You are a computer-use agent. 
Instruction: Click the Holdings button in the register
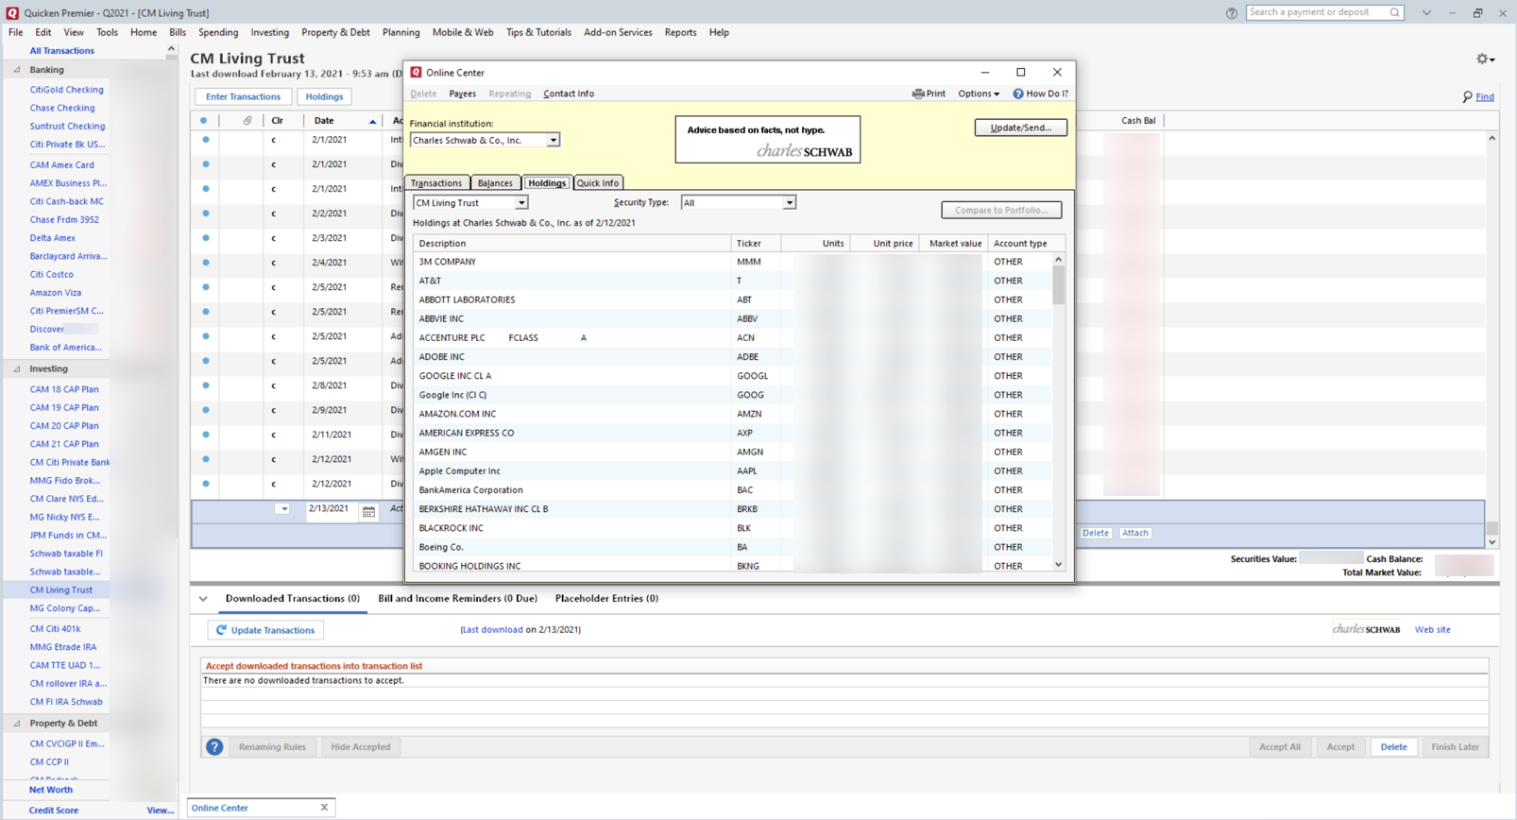click(x=324, y=97)
